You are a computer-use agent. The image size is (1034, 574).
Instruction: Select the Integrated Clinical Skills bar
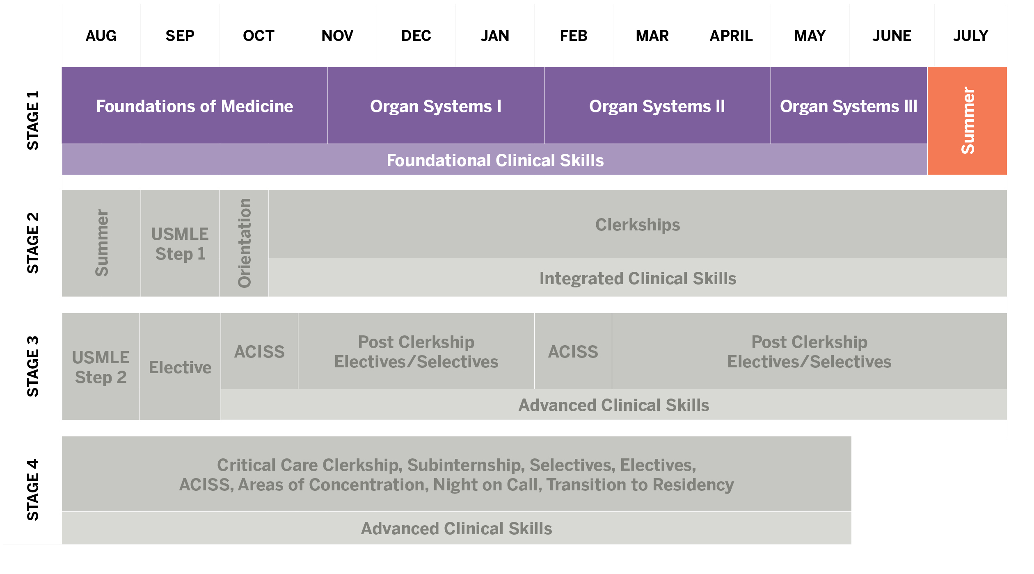pyautogui.click(x=637, y=278)
